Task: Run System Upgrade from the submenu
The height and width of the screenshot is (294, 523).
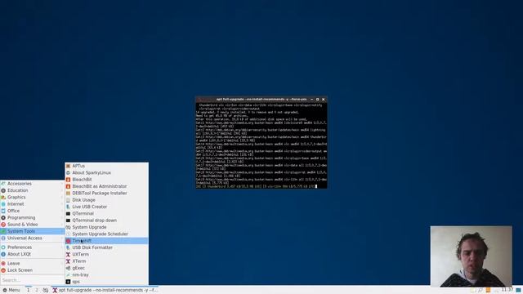Action: (107, 227)
